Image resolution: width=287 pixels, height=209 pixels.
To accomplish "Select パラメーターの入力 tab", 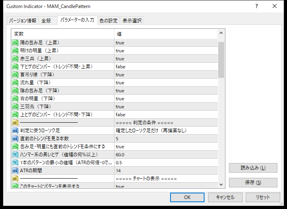I will click(77, 20).
